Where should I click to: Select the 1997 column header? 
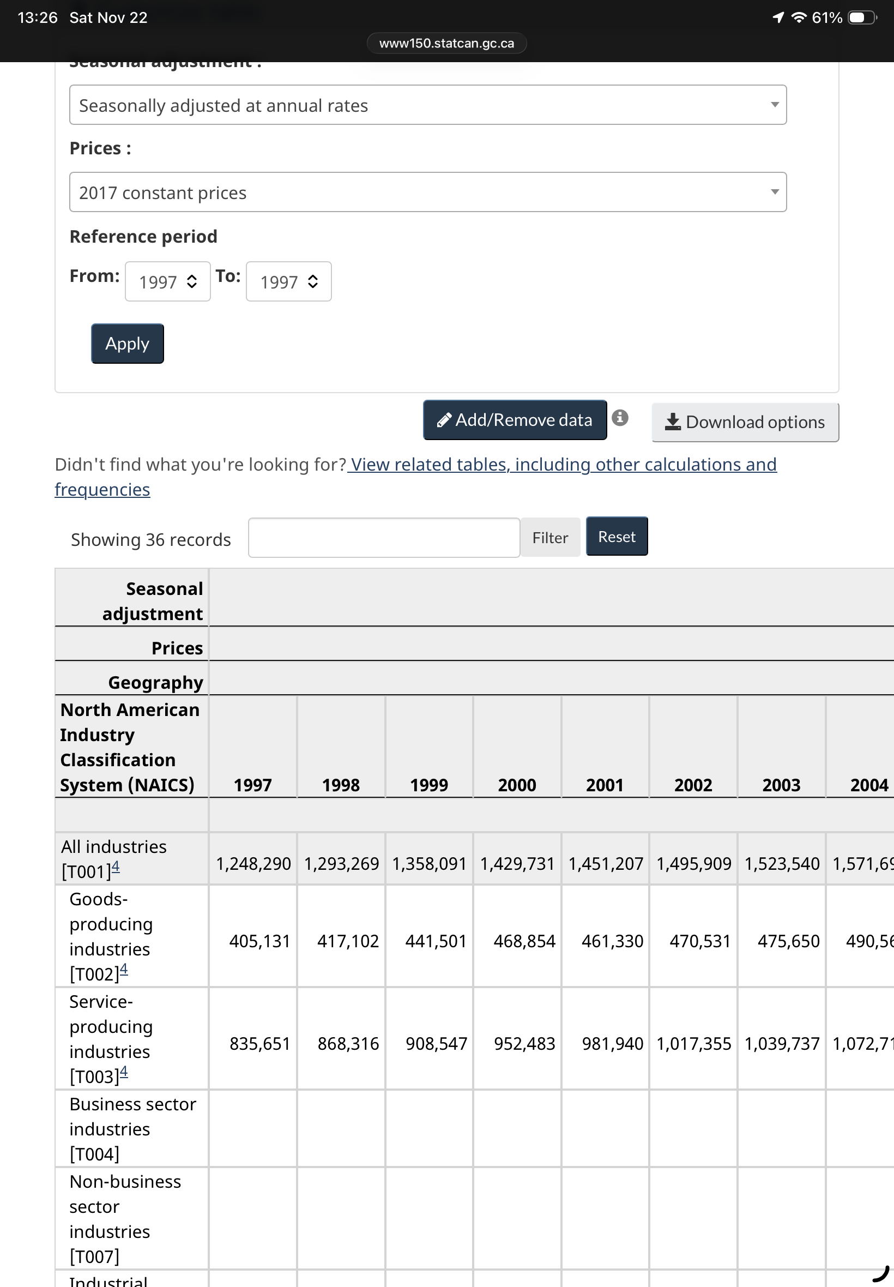(252, 784)
